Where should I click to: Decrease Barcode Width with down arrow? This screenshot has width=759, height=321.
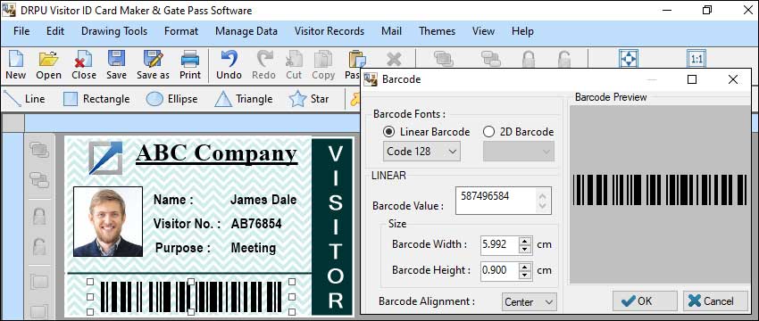525,249
